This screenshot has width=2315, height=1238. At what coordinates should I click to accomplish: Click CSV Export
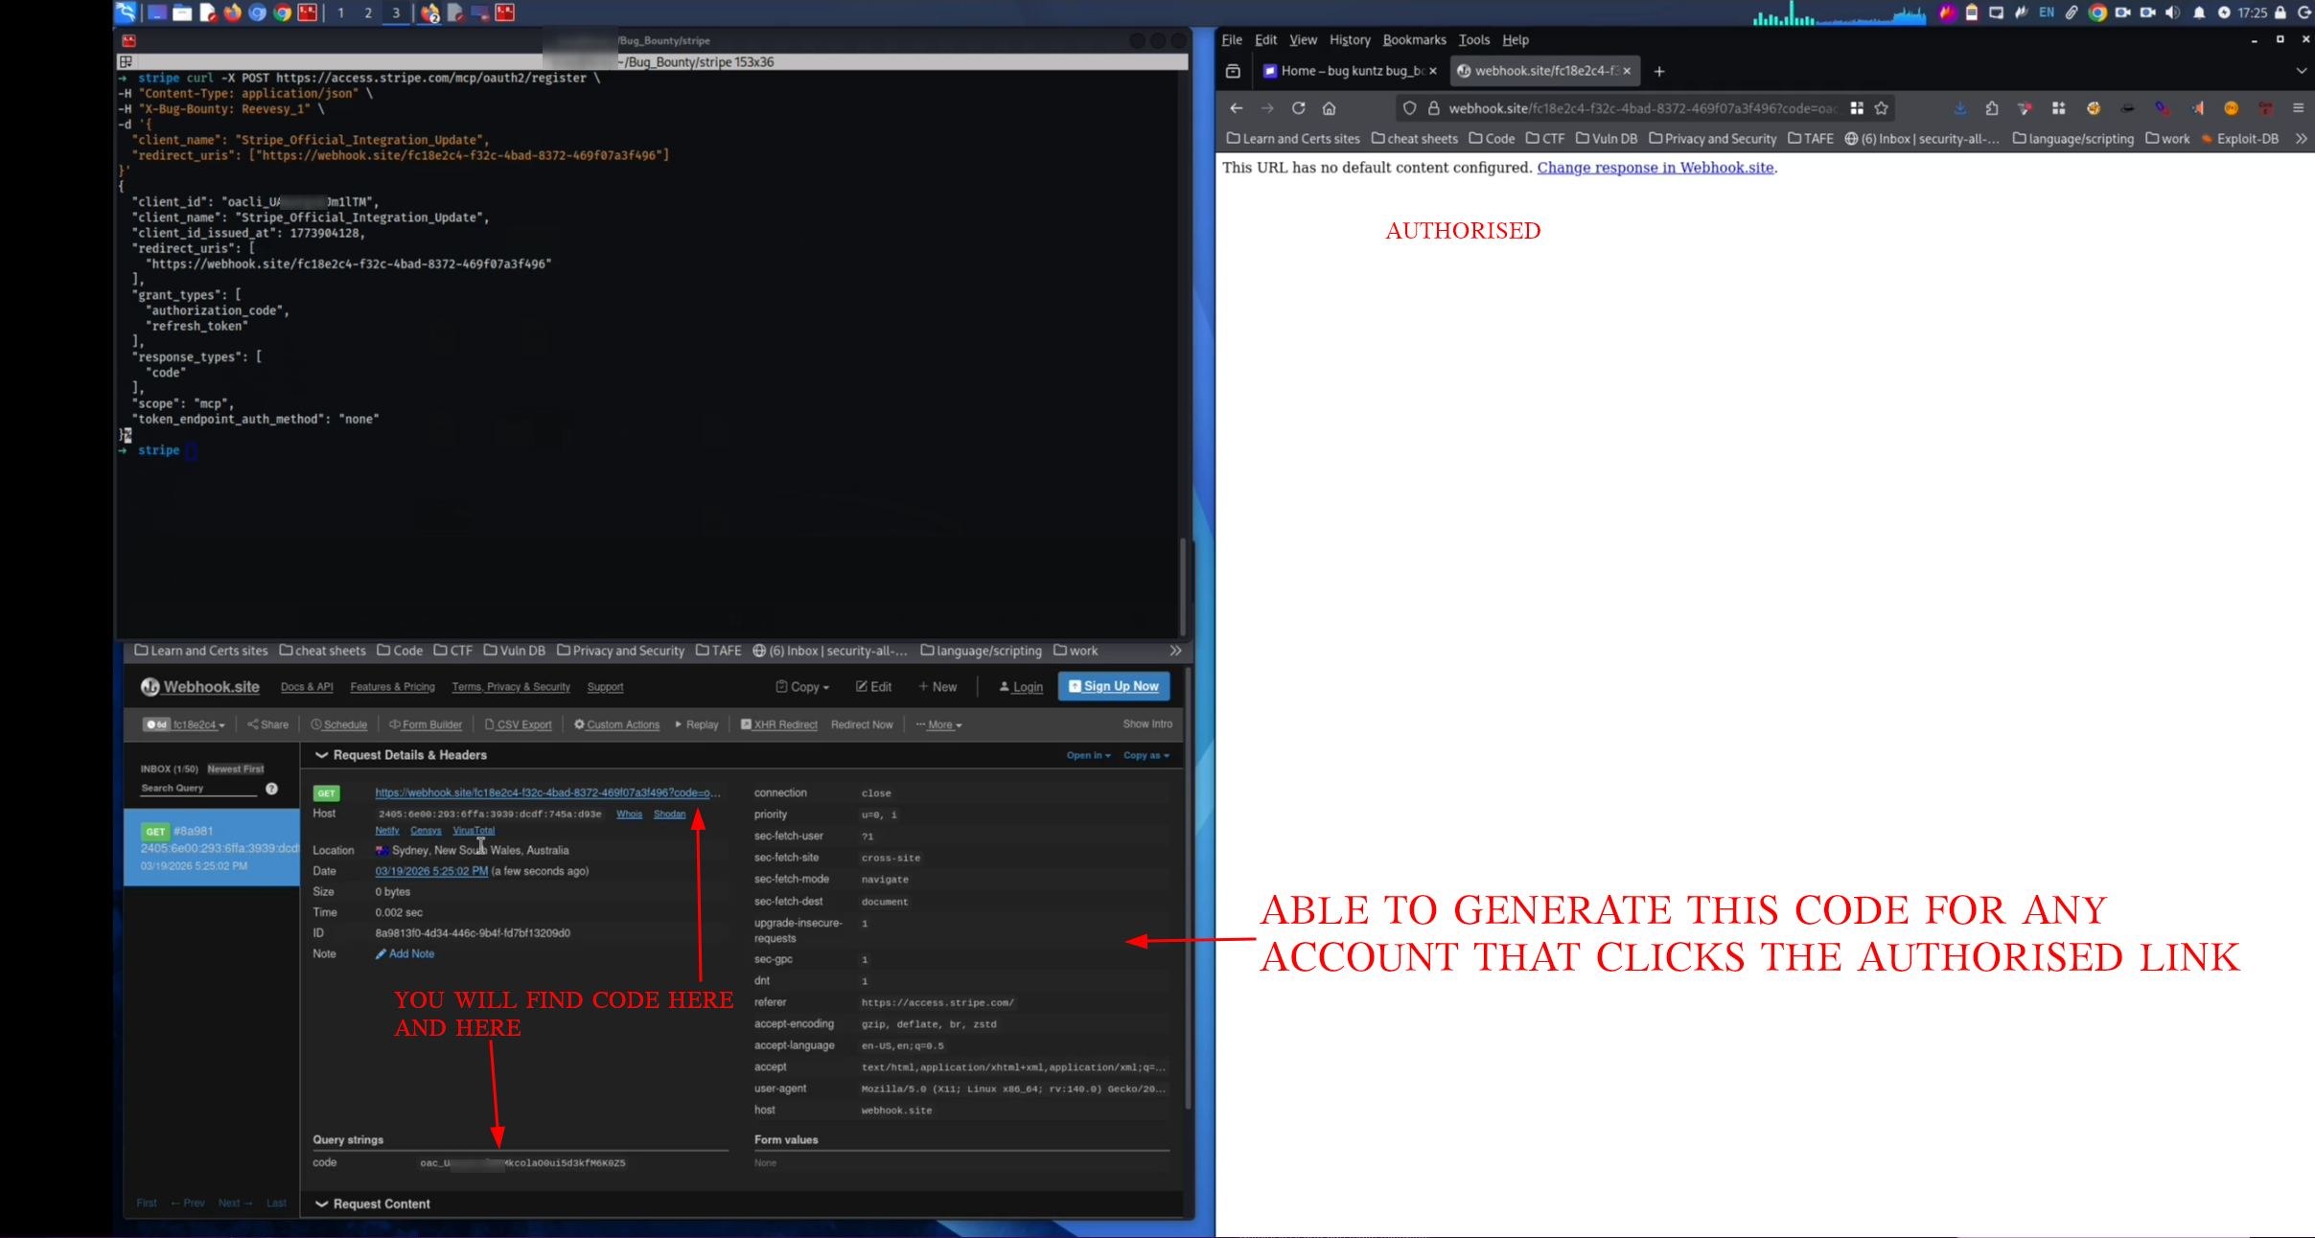coord(518,724)
